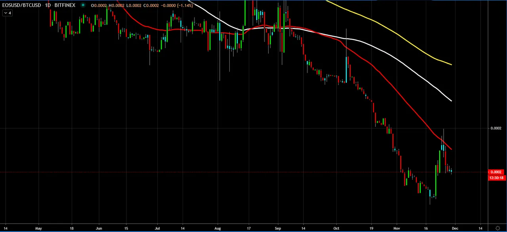Click the Nov label on time axis
This screenshot has height=232, width=507.
point(397,228)
